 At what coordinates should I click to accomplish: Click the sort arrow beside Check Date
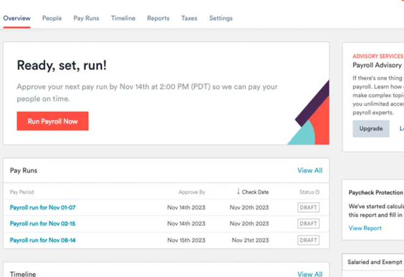point(238,191)
